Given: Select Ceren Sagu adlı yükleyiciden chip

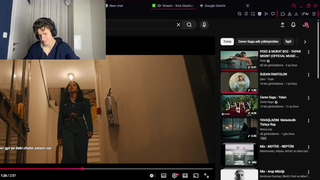Looking at the screenshot, I should (258, 41).
